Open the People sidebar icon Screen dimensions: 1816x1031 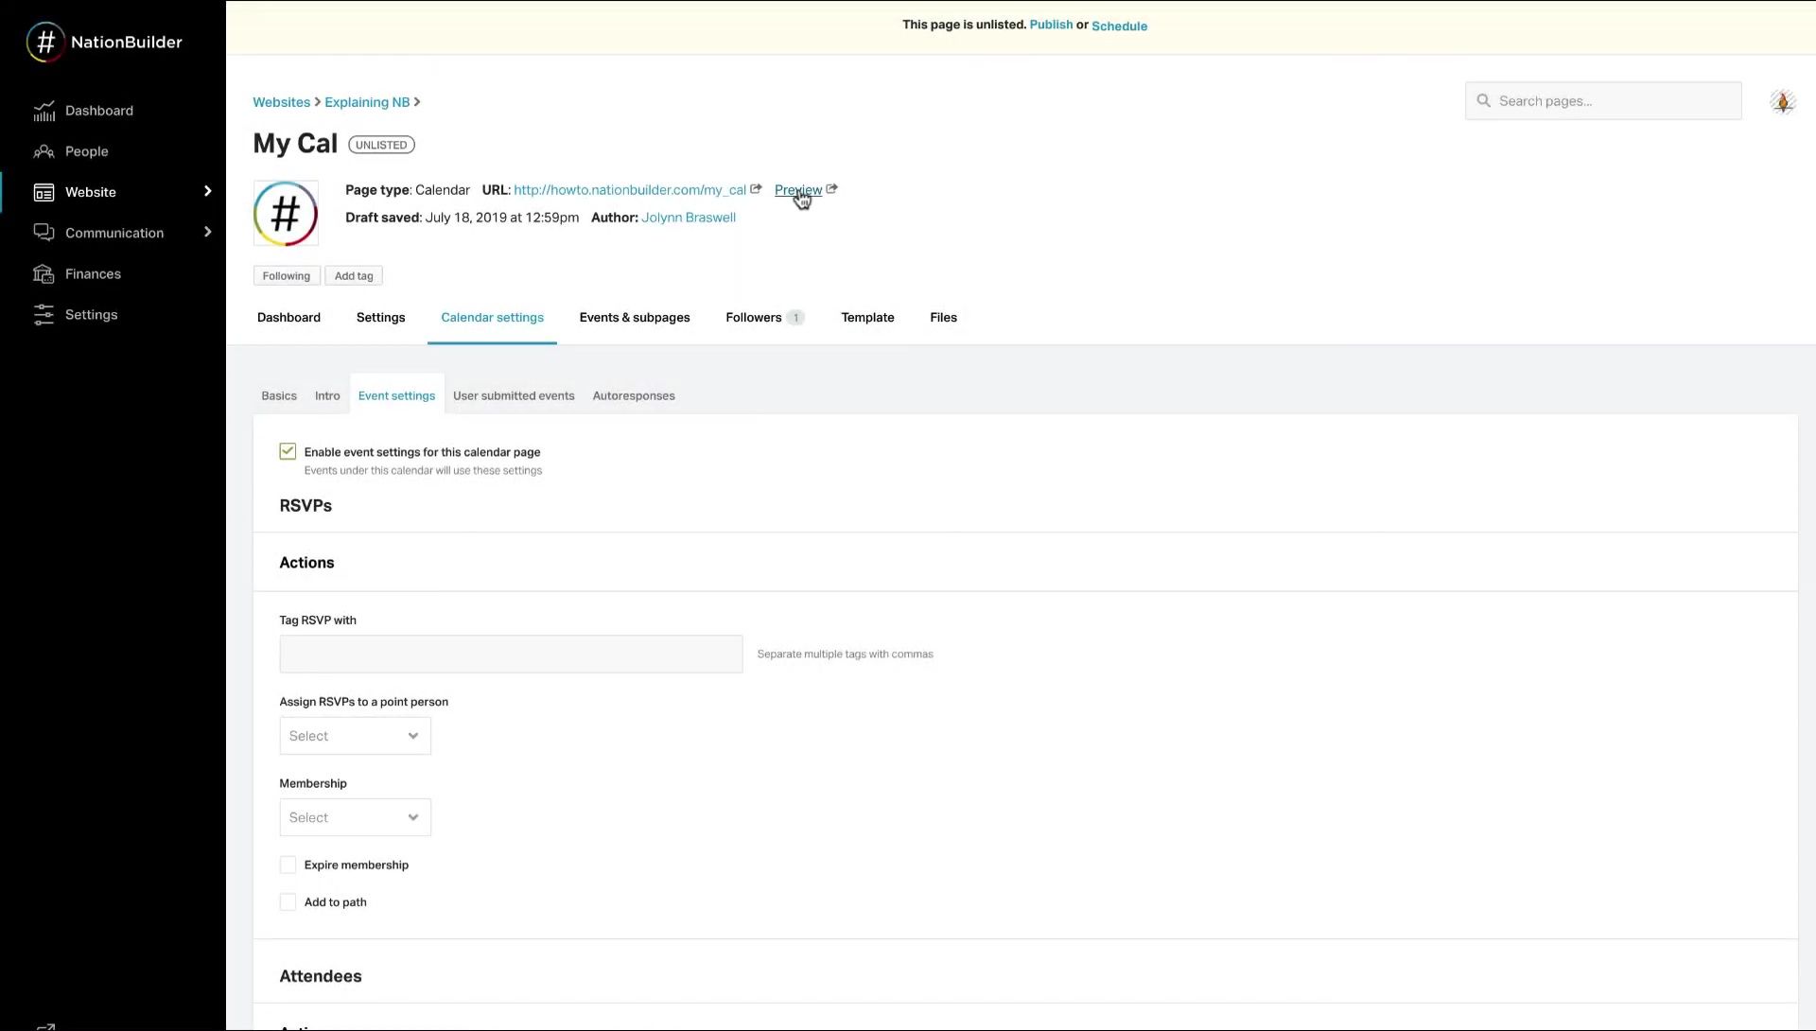click(x=44, y=151)
